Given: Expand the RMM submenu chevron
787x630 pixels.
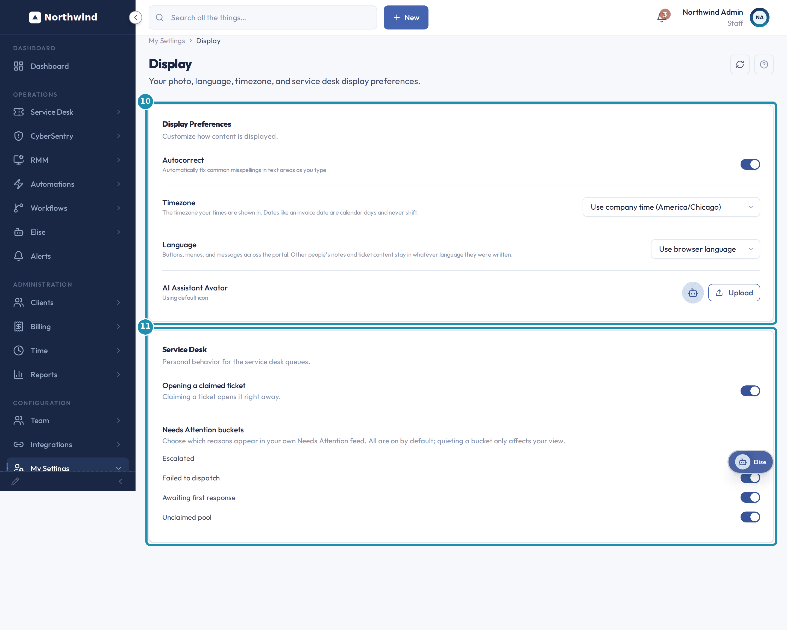Looking at the screenshot, I should (x=119, y=160).
